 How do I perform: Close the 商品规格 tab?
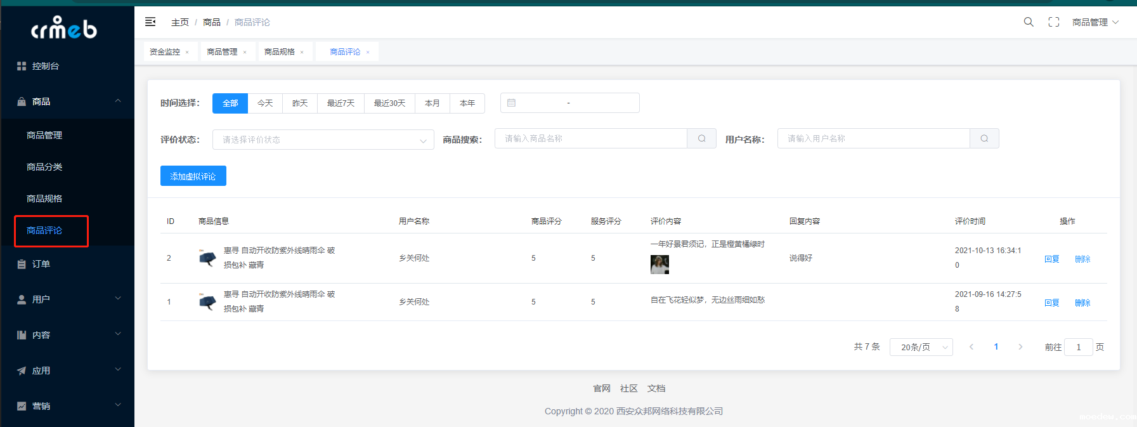tap(302, 52)
